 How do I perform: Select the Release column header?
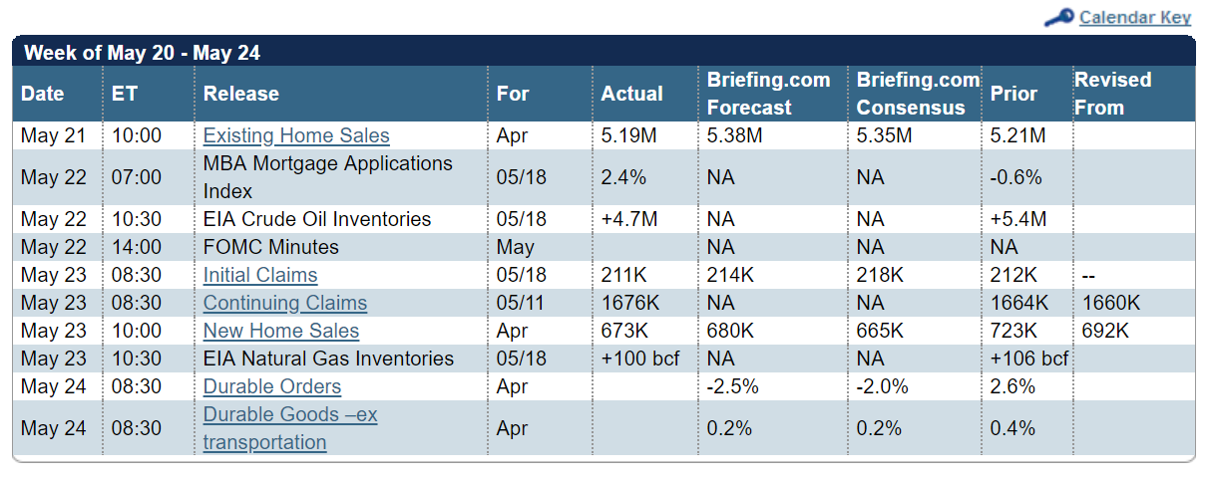point(241,94)
